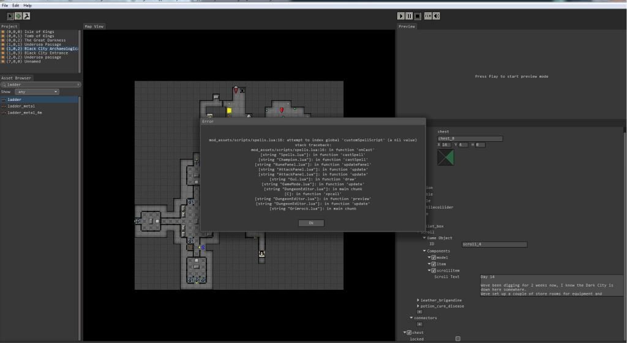This screenshot has width=627, height=343.
Task: Add item with plus under potion_cure_disease
Action: [419, 312]
